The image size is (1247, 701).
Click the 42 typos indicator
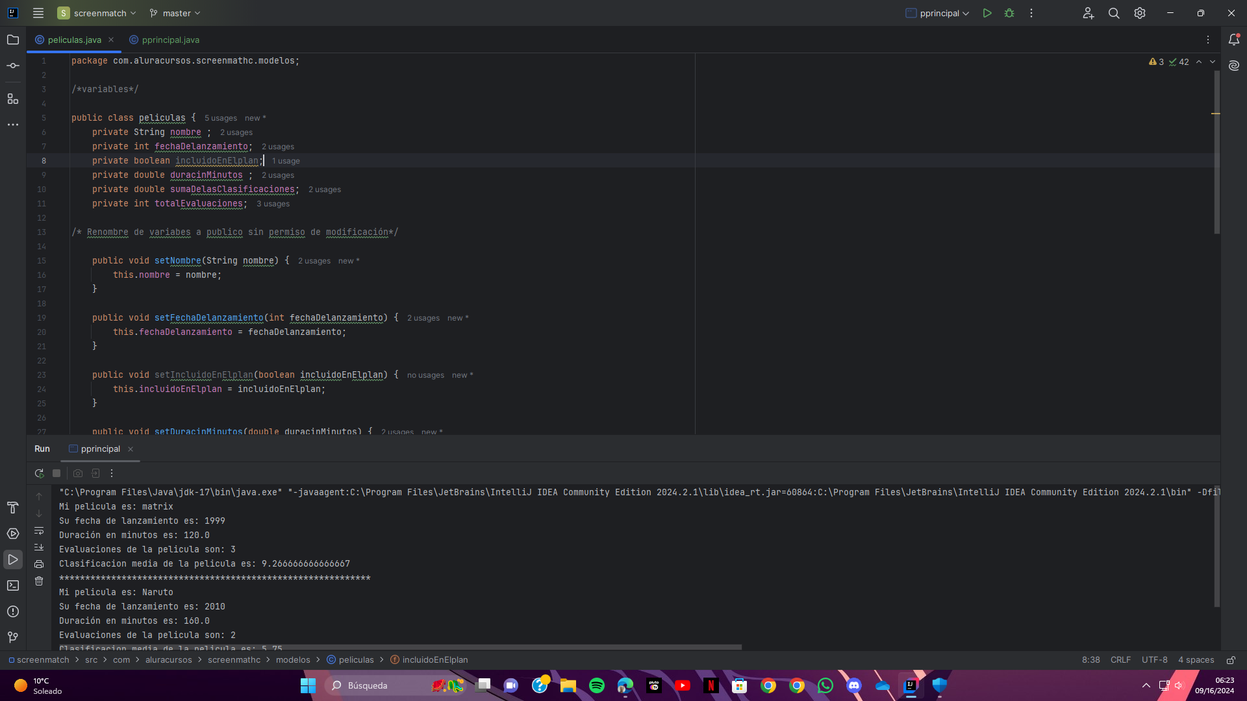1179,62
